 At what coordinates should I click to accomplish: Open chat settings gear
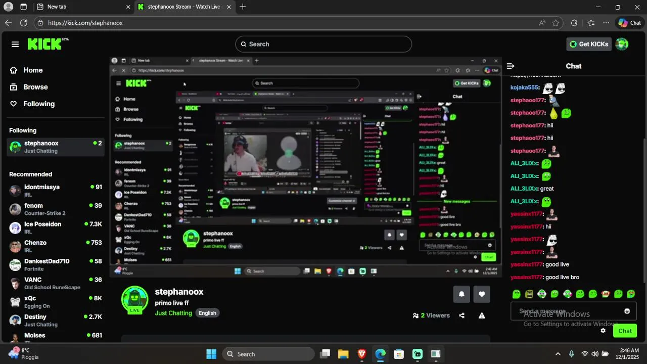pos(603,331)
